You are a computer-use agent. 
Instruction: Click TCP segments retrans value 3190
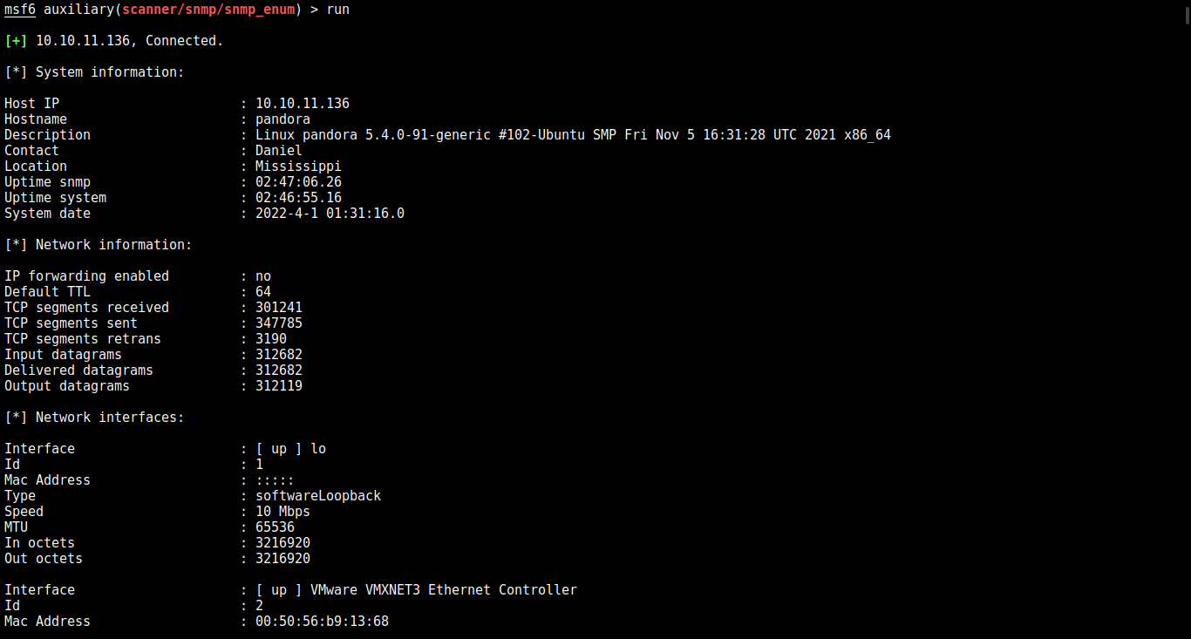270,339
